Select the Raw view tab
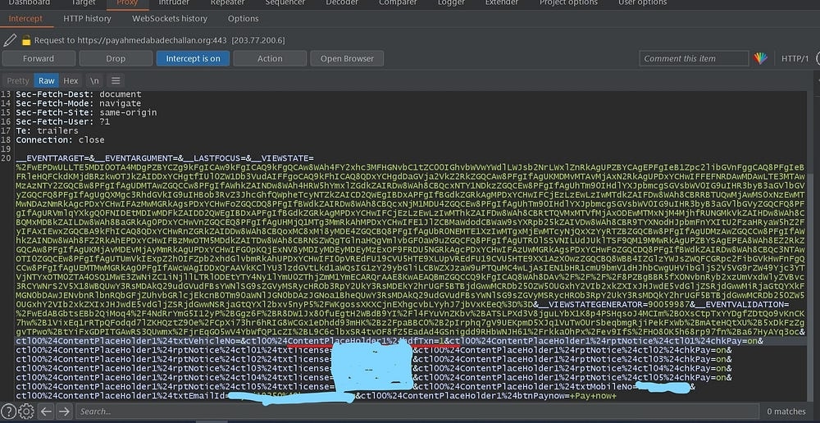 (46, 80)
